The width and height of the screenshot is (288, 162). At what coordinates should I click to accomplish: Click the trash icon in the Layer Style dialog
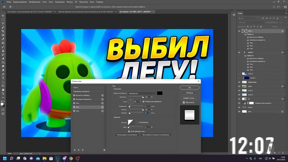pos(104,150)
